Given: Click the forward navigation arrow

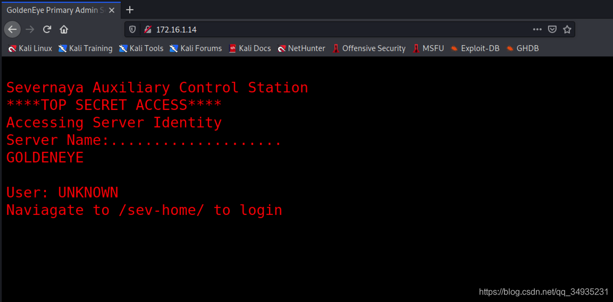Looking at the screenshot, I should click(30, 29).
